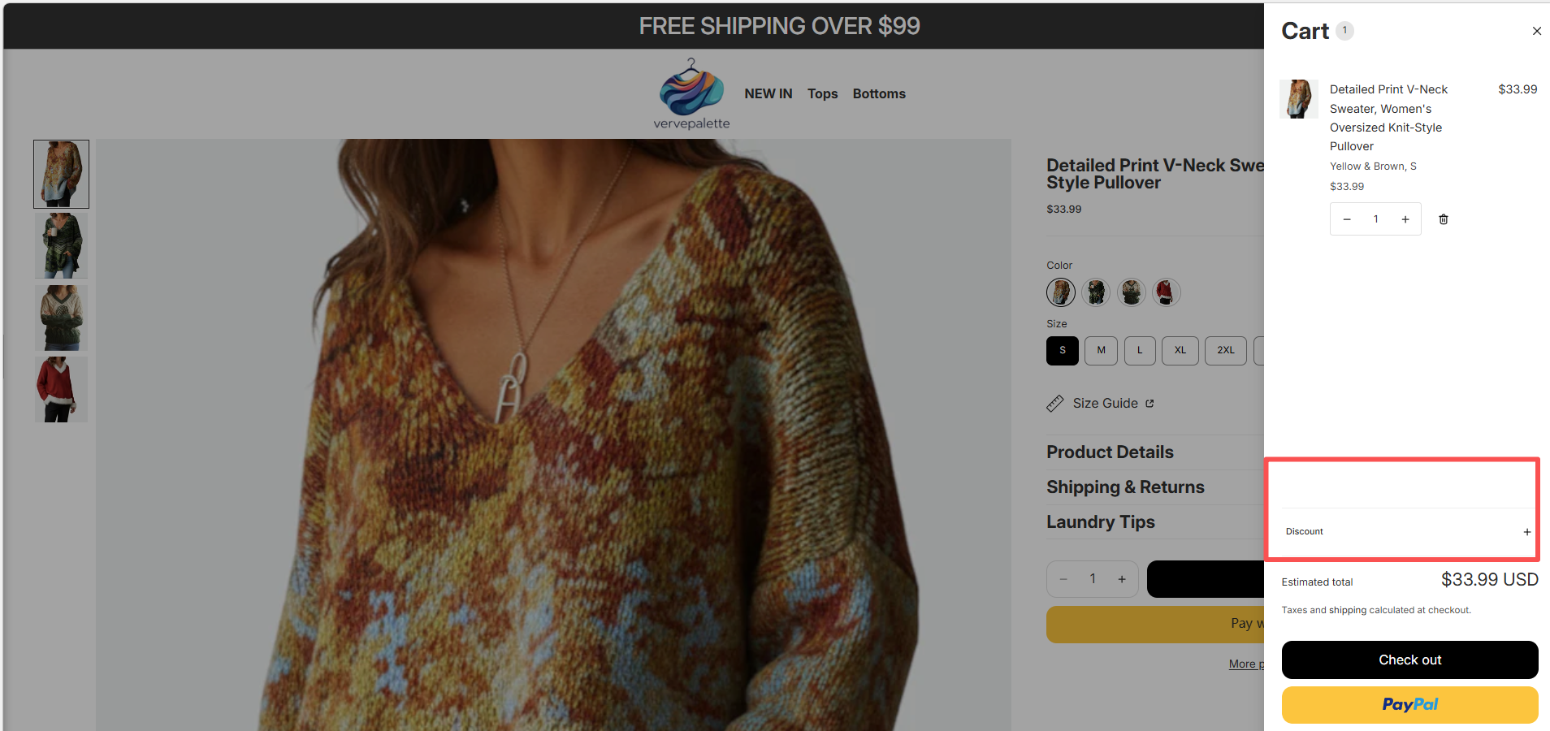Open the Size Guide link

[1105, 404]
